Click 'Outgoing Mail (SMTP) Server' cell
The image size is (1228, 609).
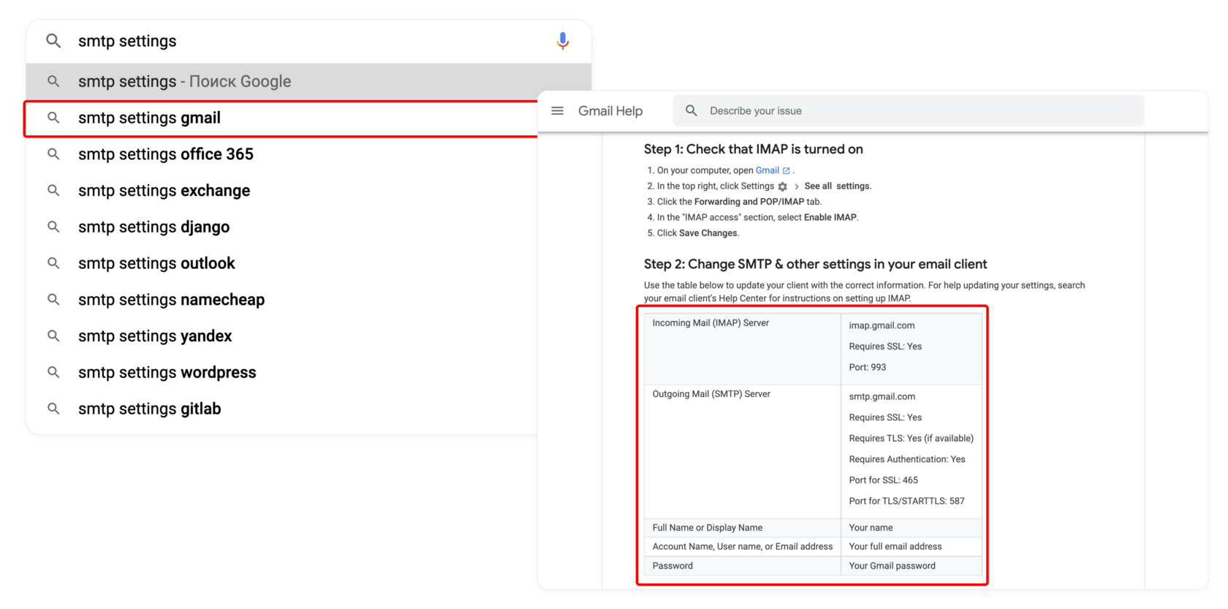[x=743, y=451]
